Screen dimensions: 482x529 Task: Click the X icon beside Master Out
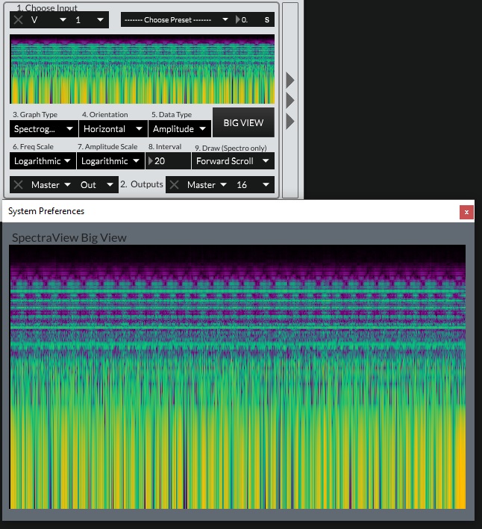[19, 184]
